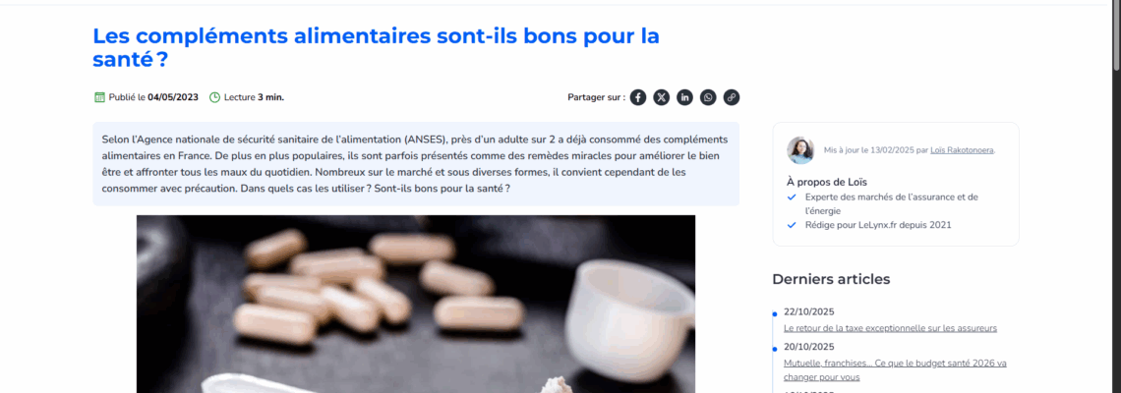Click the first blue checkmark about expertise
Image resolution: width=1121 pixels, height=393 pixels.
pos(792,197)
